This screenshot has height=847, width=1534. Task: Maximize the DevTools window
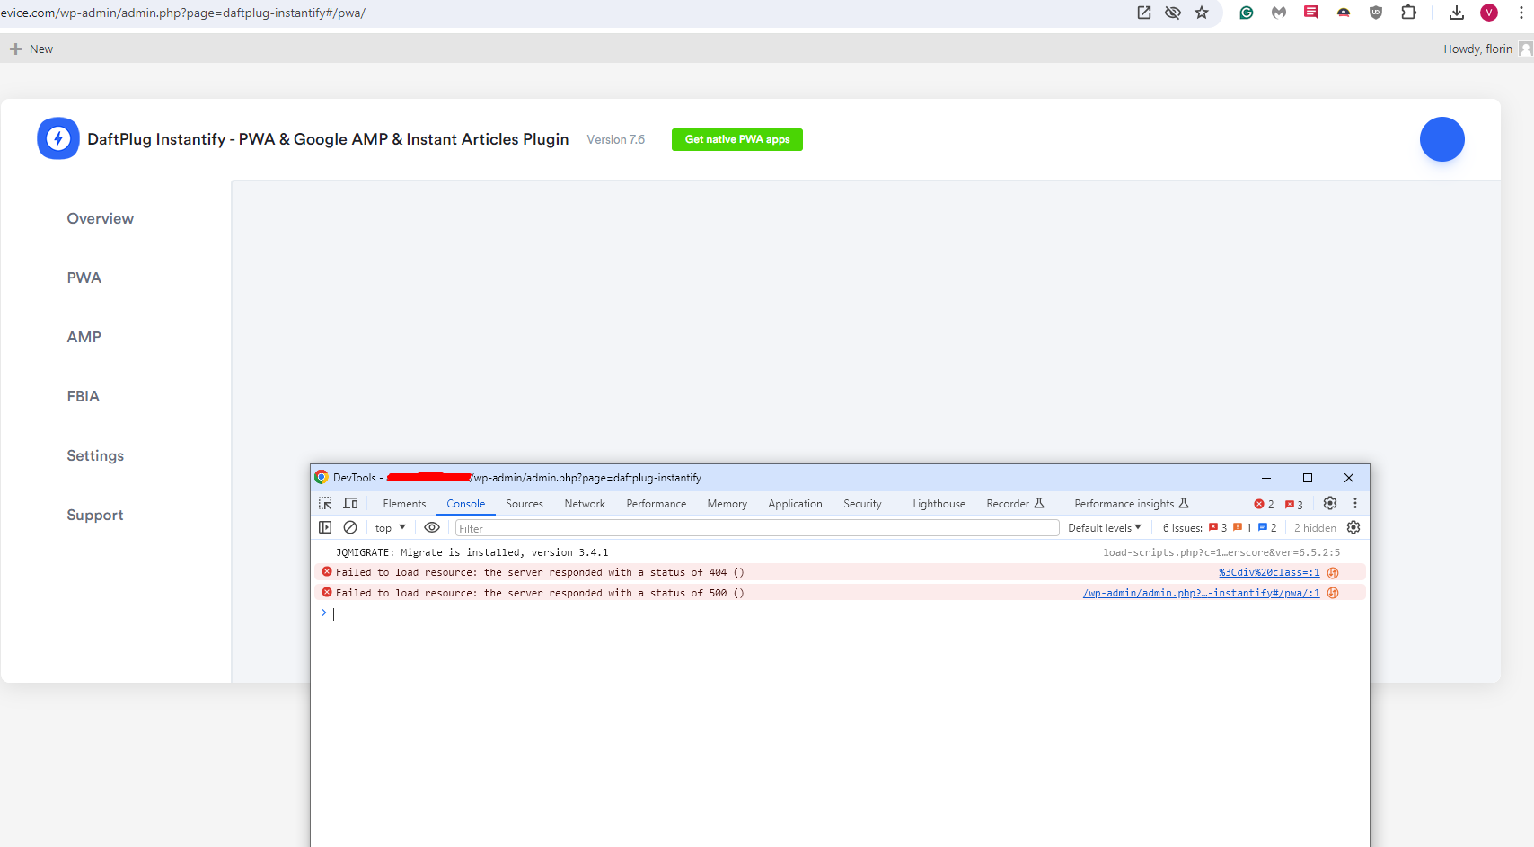click(x=1308, y=478)
